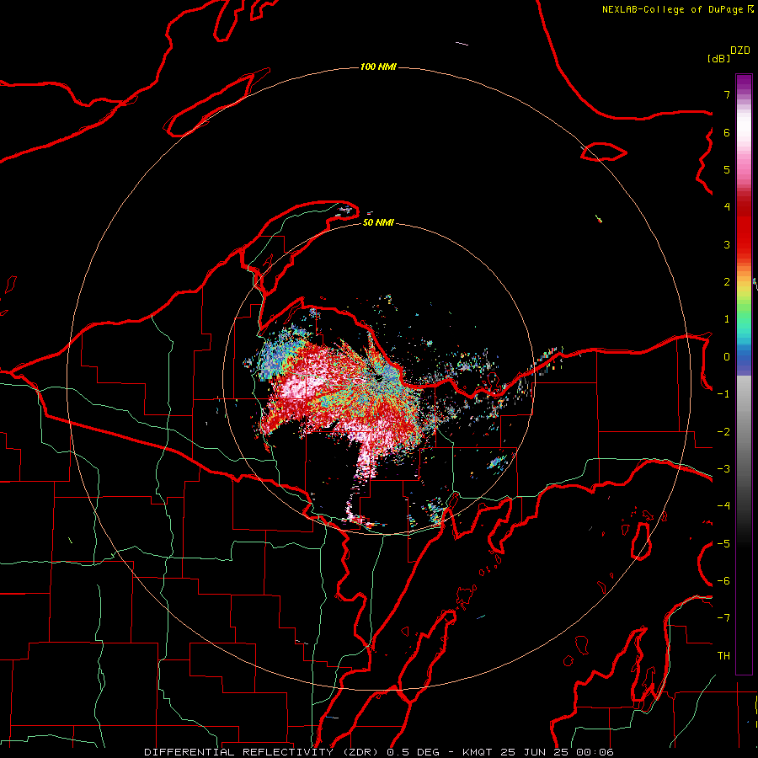Click the -5 dB label on legend
Image resolution: width=758 pixels, height=758 pixels.
click(x=723, y=543)
